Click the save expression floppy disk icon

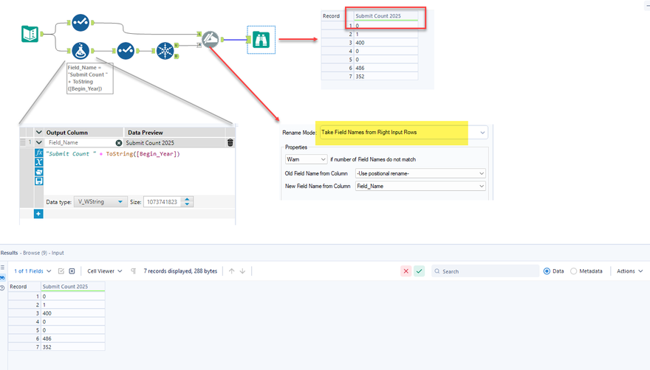point(38,181)
